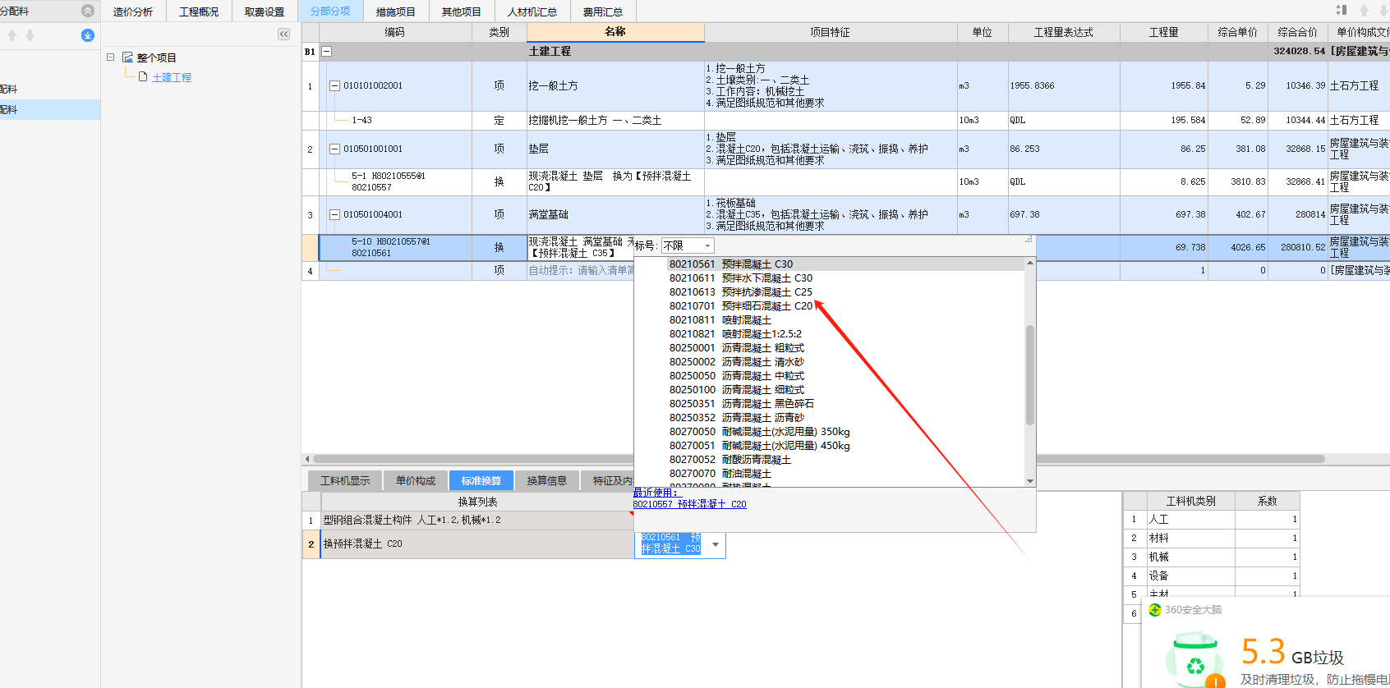Open the 土建工程 link in project tree
1390x688 pixels.
click(172, 77)
